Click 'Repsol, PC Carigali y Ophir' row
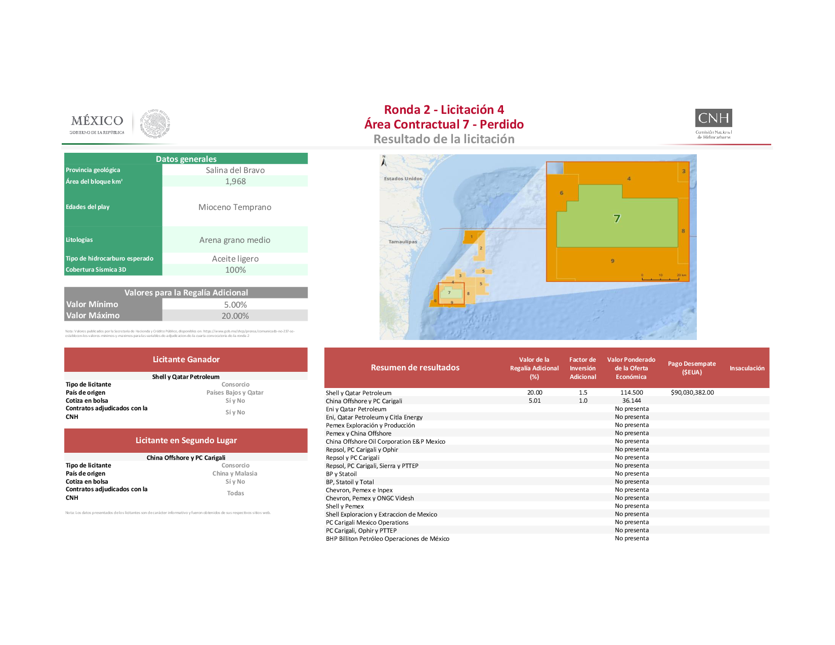The height and width of the screenshot is (645, 835). (x=547, y=449)
